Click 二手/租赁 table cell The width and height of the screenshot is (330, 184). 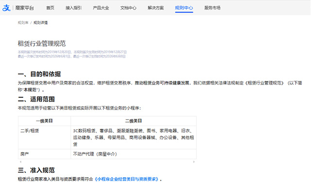[x=45, y=138]
